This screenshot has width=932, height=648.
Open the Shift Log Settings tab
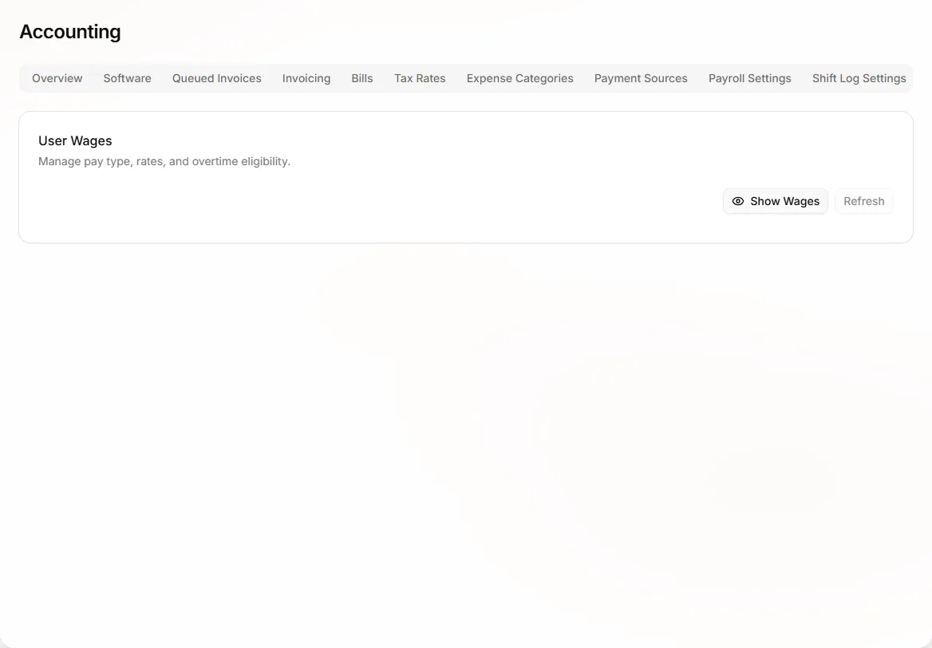pyautogui.click(x=859, y=78)
